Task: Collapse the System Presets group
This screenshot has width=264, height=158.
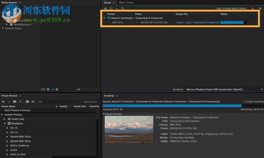Action: click(x=2, y=114)
